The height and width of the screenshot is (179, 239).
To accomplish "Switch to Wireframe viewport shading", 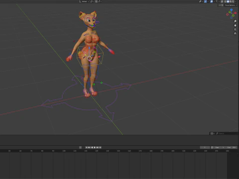I will point(225,1).
